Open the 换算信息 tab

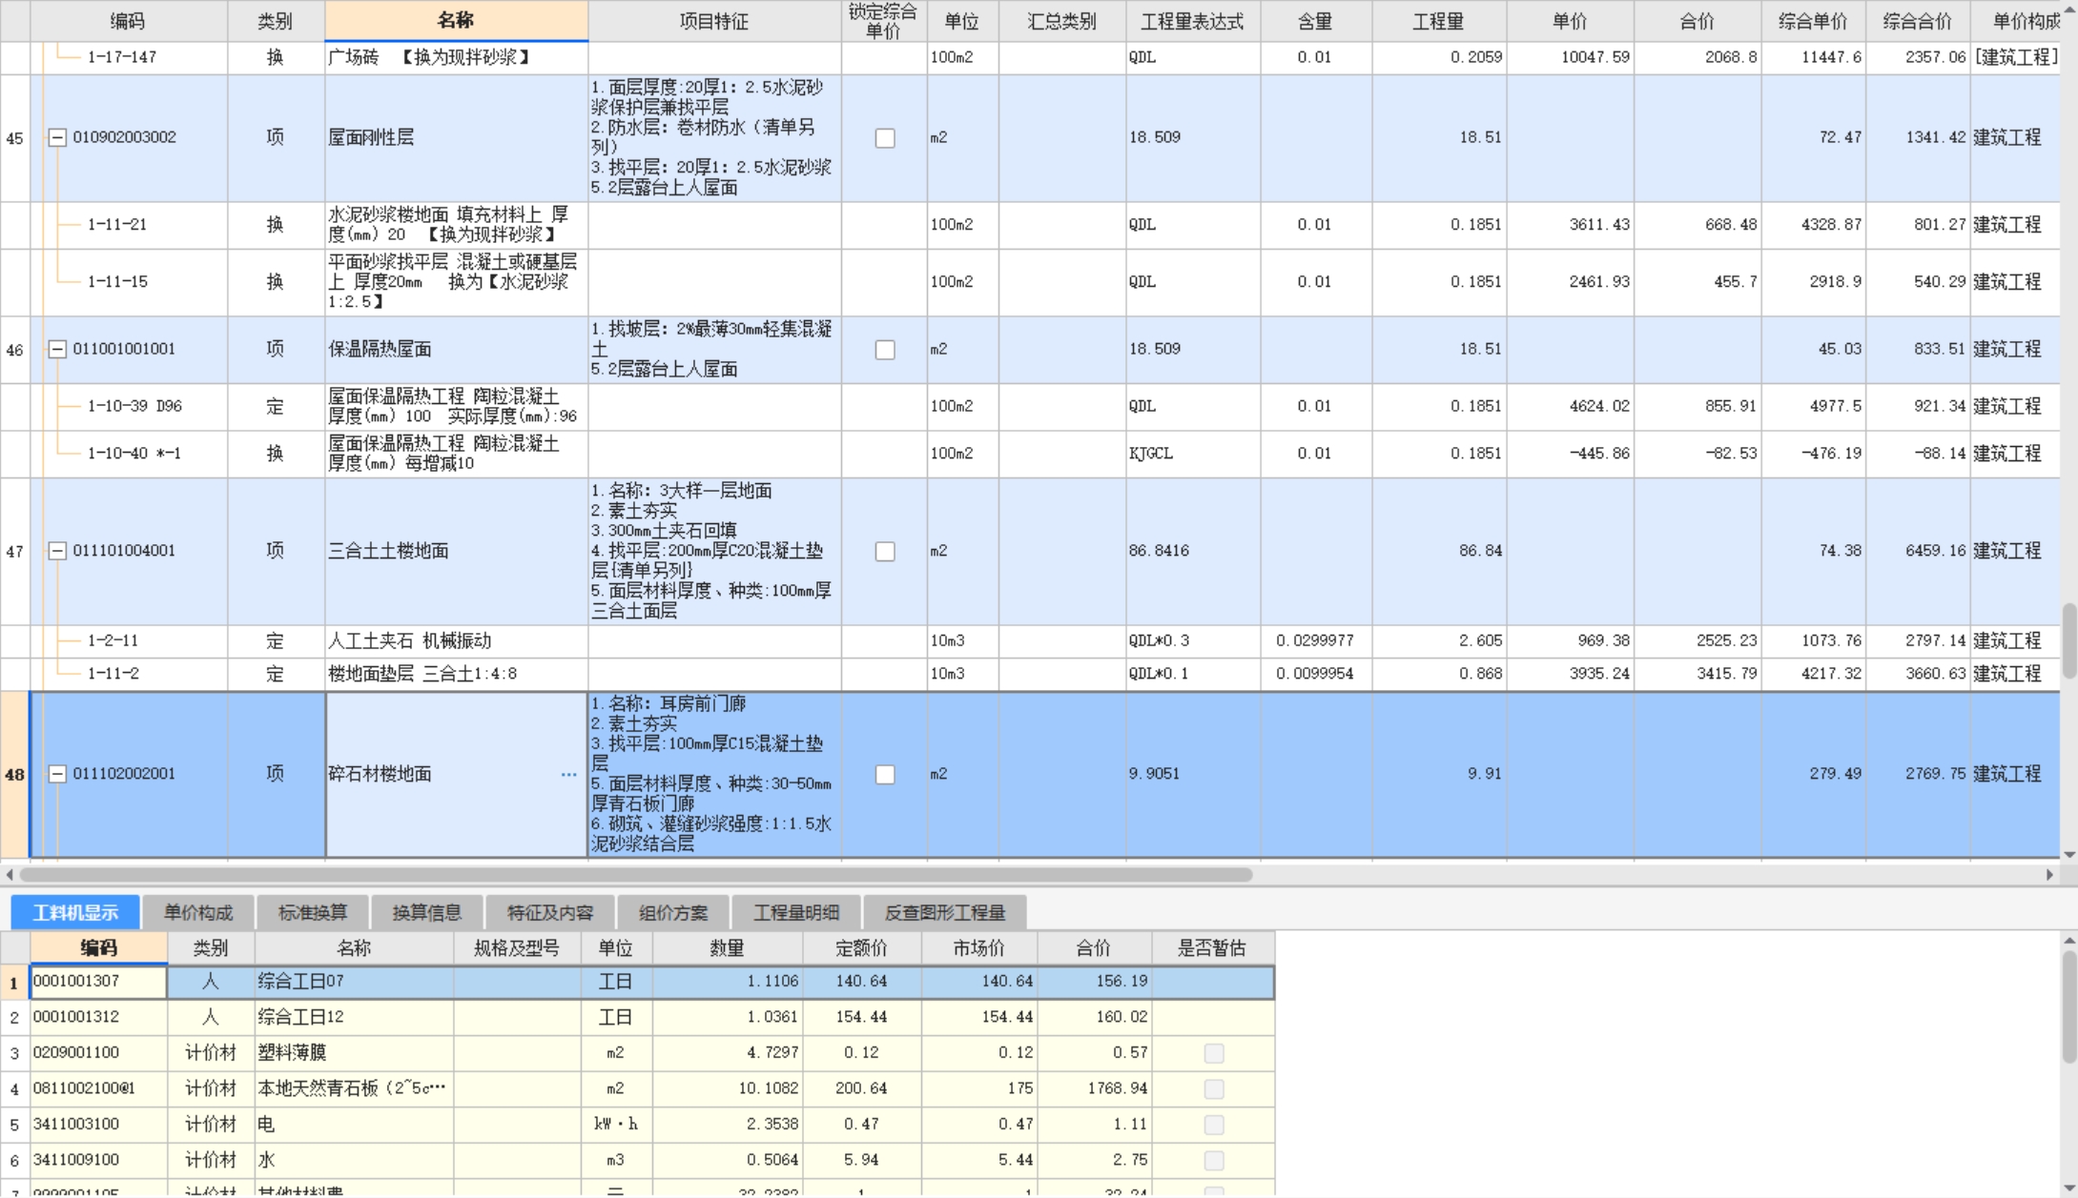pyautogui.click(x=426, y=912)
